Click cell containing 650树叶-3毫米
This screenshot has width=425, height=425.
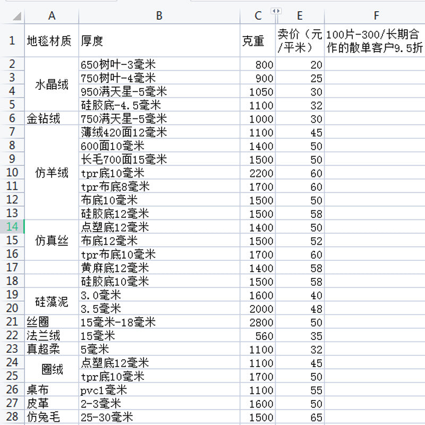(159, 64)
